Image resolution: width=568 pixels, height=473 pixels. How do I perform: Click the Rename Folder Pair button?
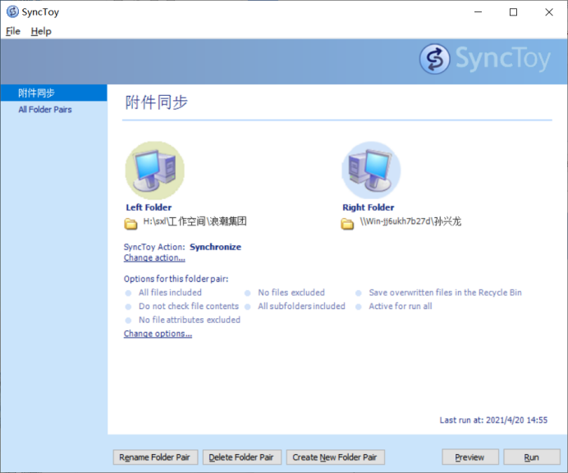click(x=155, y=457)
